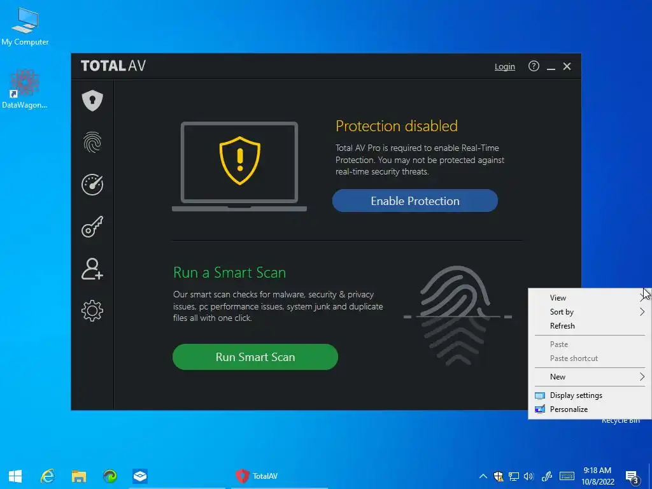Click the Protection disabled heading

coord(397,125)
